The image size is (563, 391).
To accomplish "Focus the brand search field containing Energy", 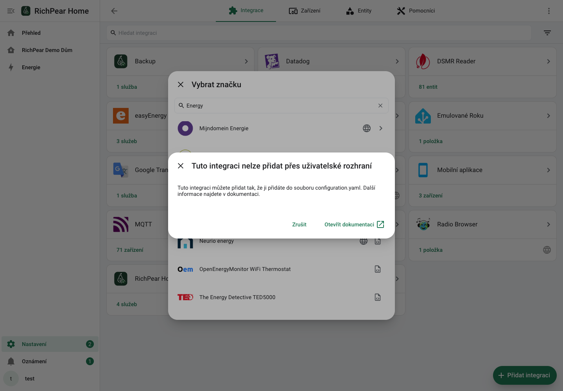I will pos(281,106).
